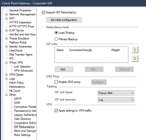Select Primary/Backup redundancy mode
This screenshot has width=146, height=140.
(x=56, y=39)
